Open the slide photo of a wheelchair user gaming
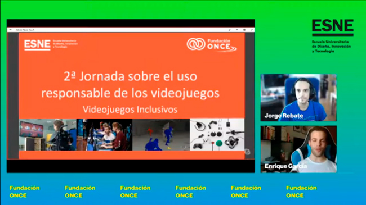Viewport: 366px width, 205px height. click(48, 135)
